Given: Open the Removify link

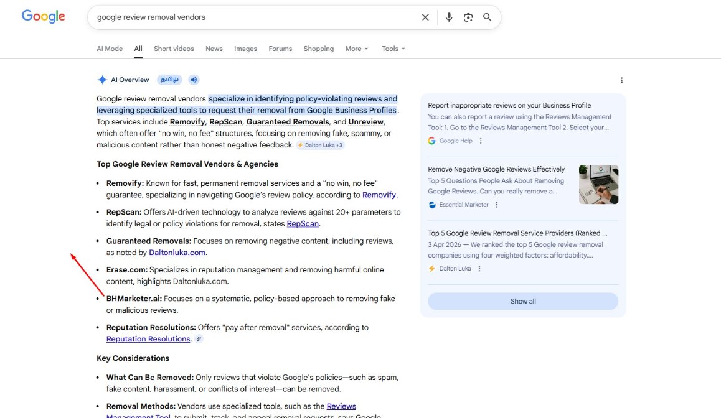Looking at the screenshot, I should 379,195.
